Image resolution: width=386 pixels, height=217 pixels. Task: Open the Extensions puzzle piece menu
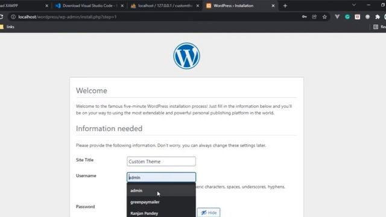(378, 17)
